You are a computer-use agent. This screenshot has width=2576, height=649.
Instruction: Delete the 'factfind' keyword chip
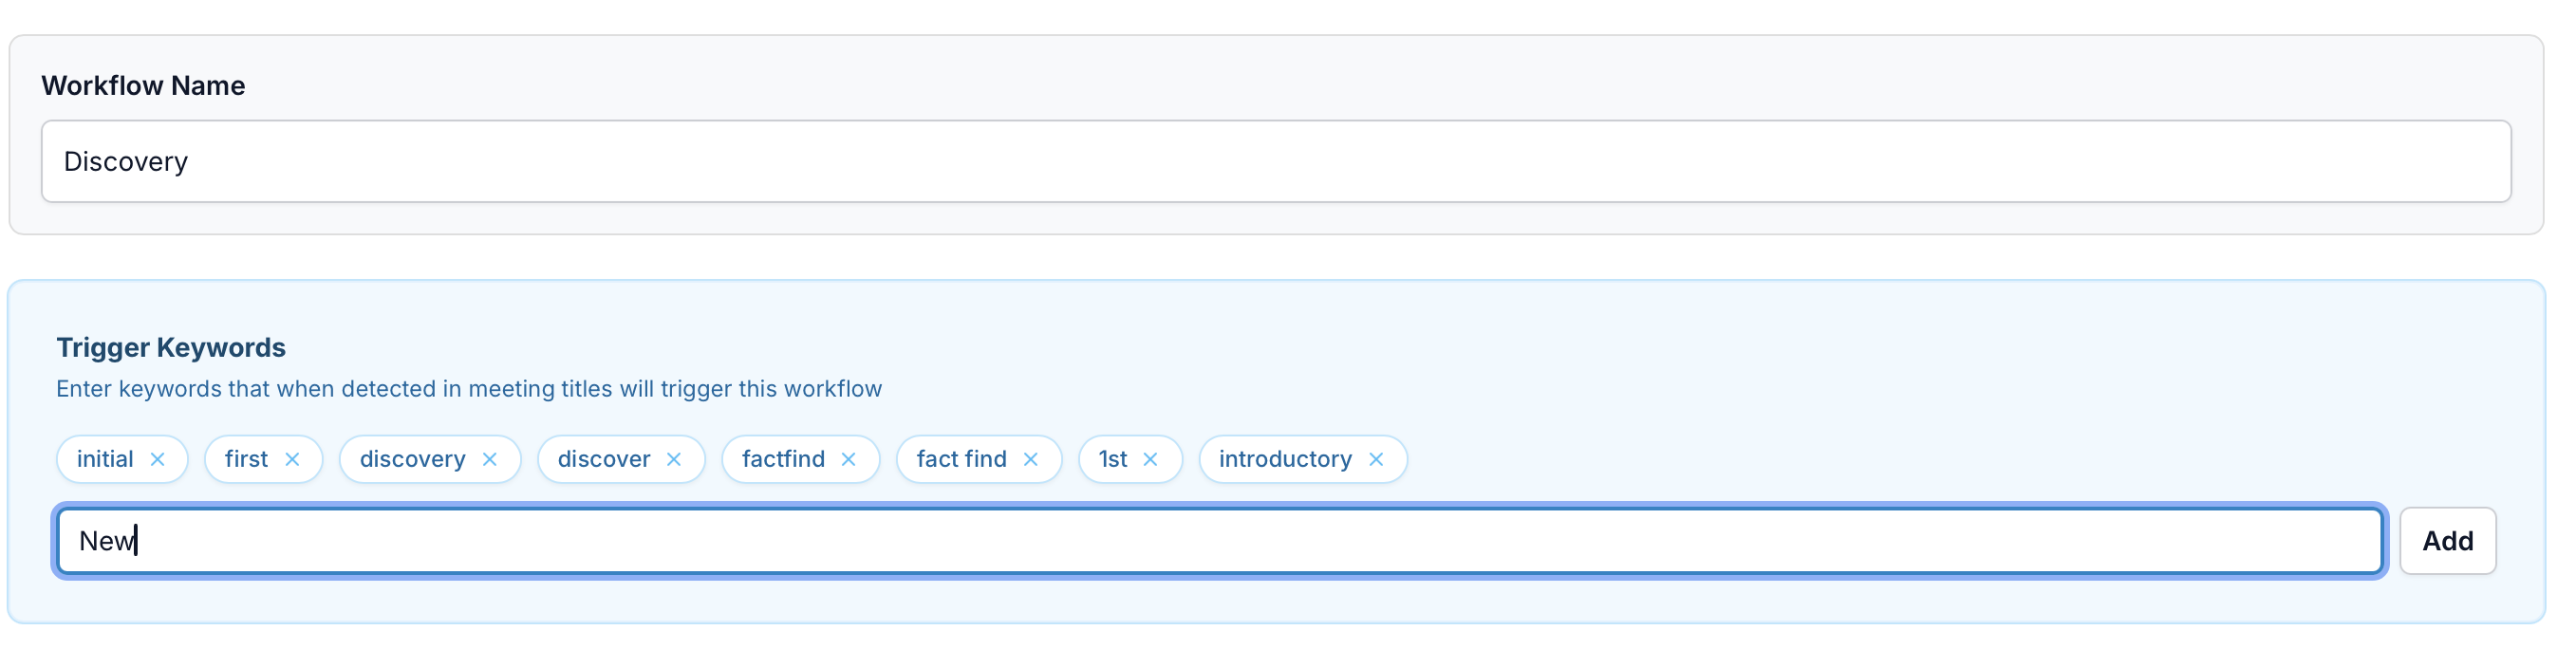click(849, 459)
